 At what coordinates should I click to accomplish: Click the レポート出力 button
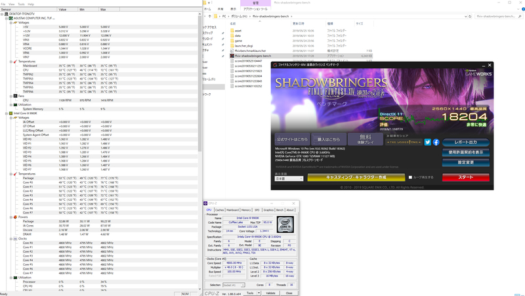click(x=465, y=142)
